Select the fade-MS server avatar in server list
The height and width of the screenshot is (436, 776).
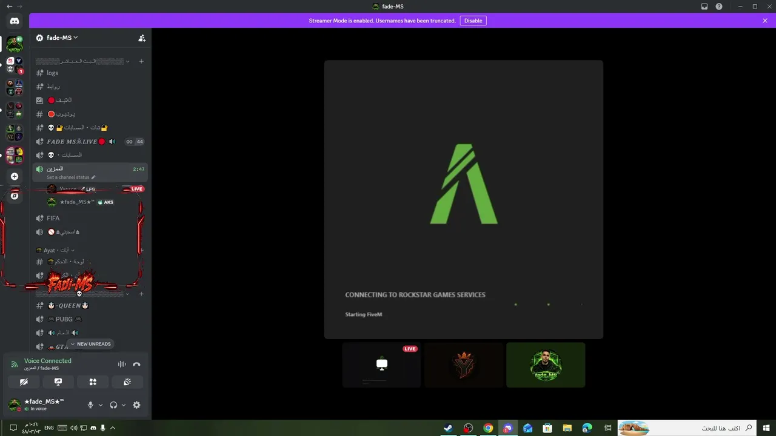pos(15,44)
